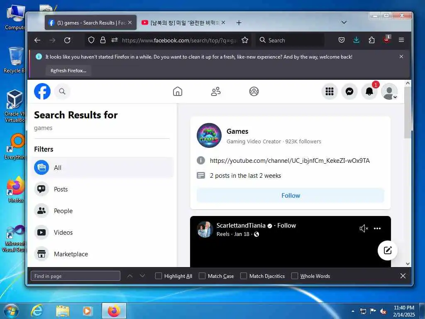Click Refresh Firefox button
Screen dimensions: 425x319
68,71
